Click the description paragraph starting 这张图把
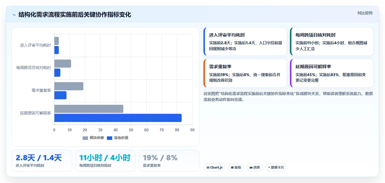Viewport: 385px width, 183px height. coord(288,97)
